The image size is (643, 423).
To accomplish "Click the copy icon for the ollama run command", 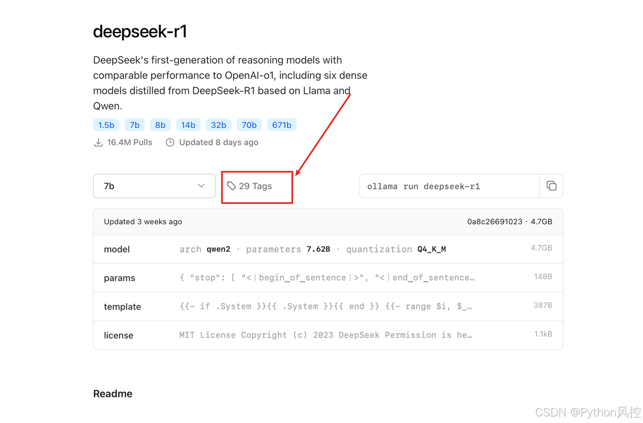I will 552,186.
